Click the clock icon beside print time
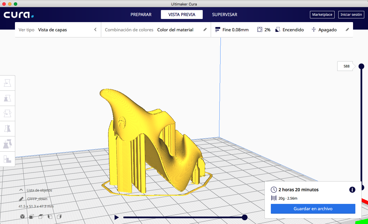Screen dimensions: 368x224 (x=274, y=190)
